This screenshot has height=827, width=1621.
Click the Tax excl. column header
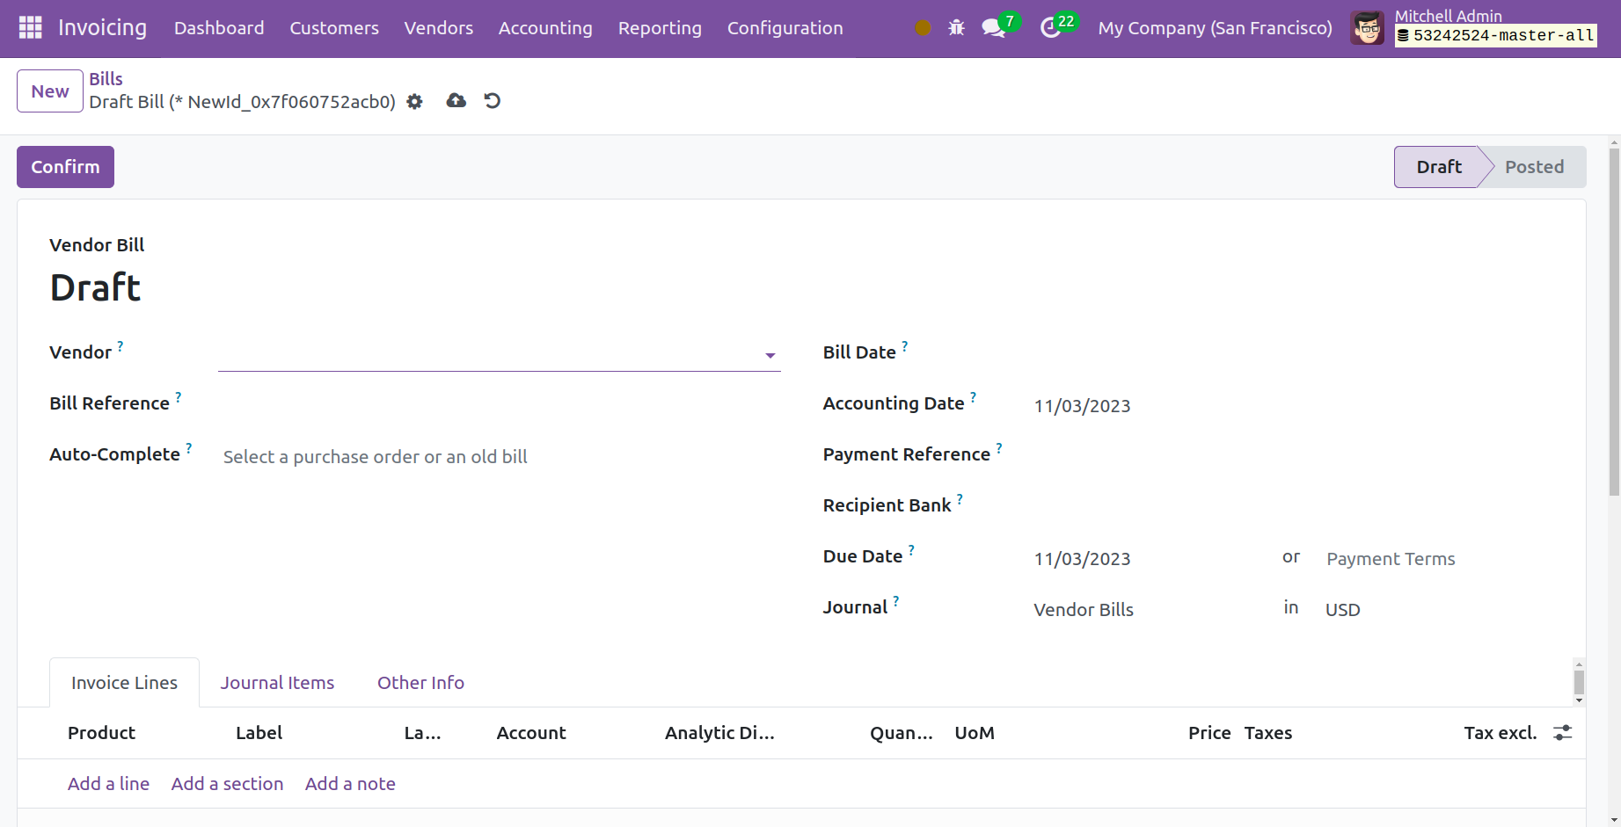tap(1501, 733)
